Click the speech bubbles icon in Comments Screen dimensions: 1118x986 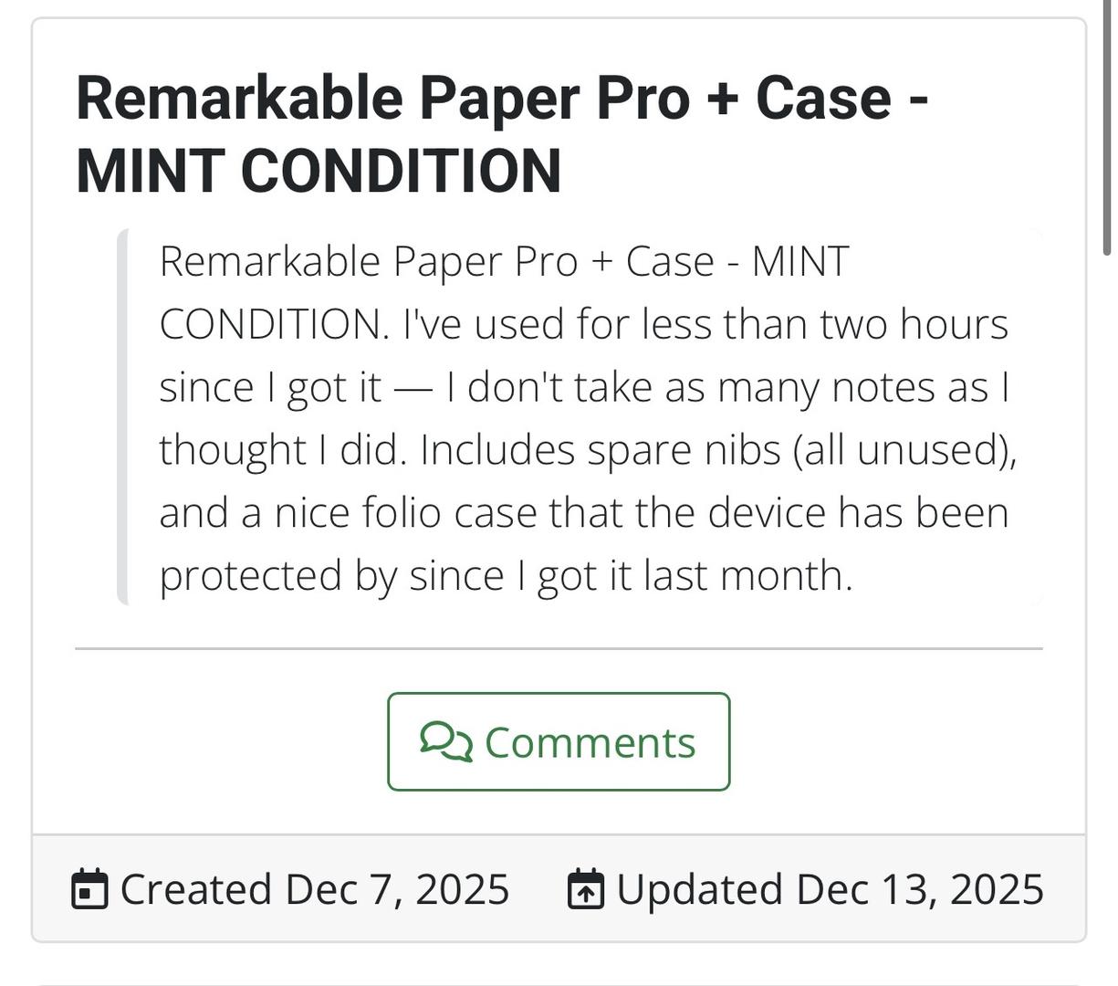point(446,741)
